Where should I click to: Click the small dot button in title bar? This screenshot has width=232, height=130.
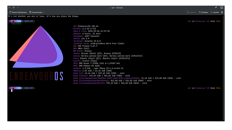coord(18,7)
